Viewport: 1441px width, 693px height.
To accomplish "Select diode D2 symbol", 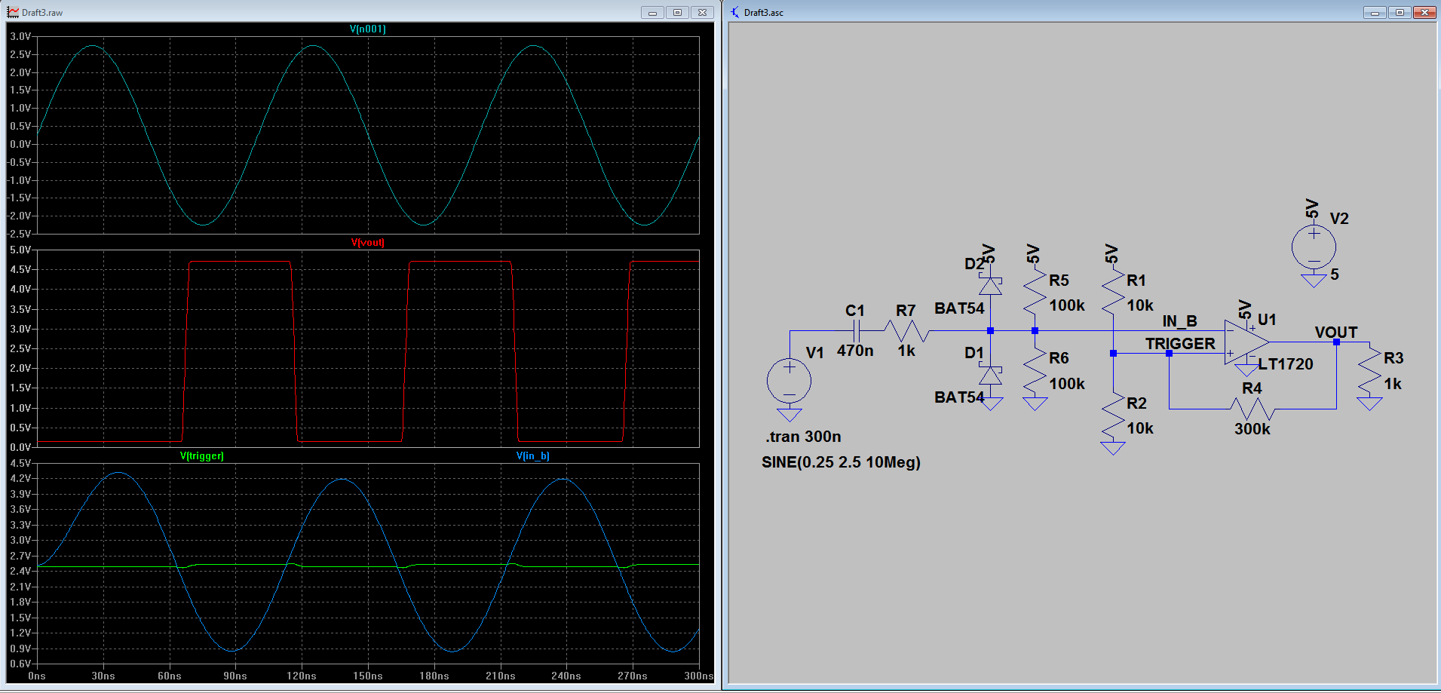I will tap(990, 286).
